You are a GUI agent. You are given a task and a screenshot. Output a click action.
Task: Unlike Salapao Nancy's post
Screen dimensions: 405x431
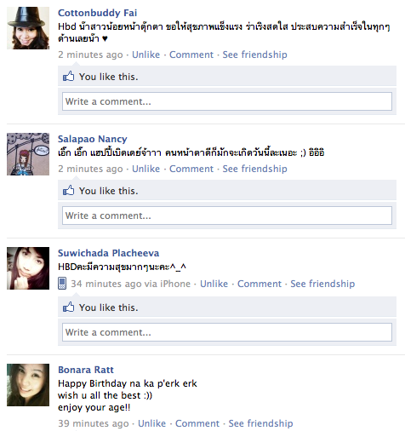[145, 169]
